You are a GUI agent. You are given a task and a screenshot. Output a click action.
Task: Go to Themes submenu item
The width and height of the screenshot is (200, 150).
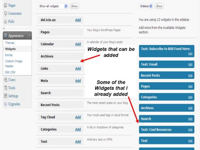pos(10,43)
